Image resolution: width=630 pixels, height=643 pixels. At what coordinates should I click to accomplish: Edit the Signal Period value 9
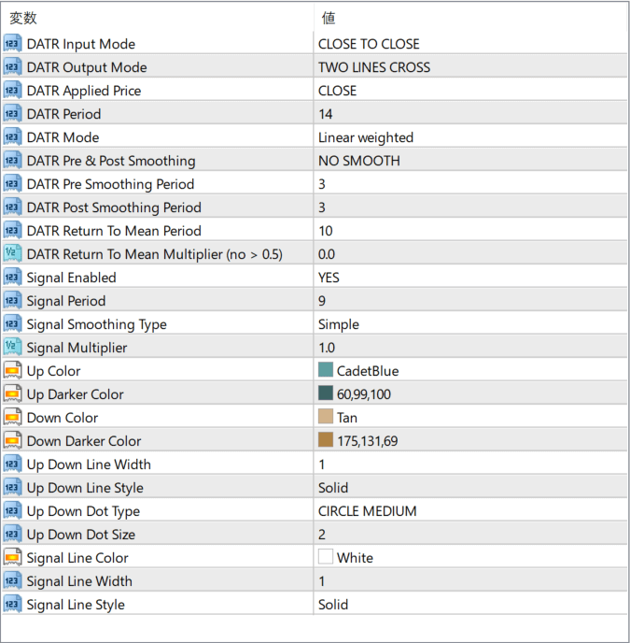coord(322,301)
